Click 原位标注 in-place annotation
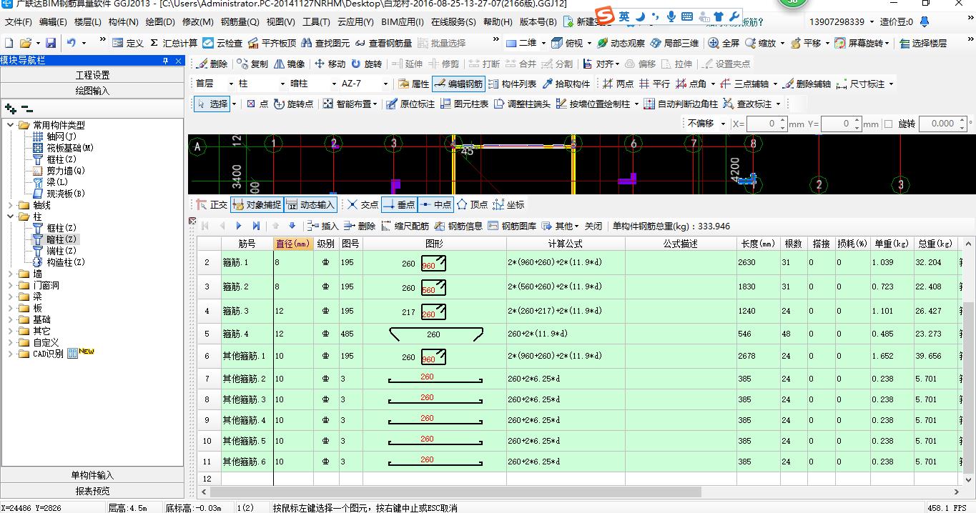The height and width of the screenshot is (513, 976). 410,104
